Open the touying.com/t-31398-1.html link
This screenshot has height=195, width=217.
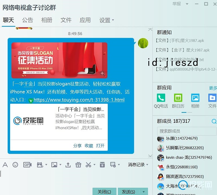tap(79, 100)
